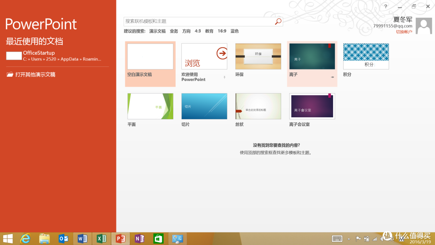Select suggested search 方向
The image size is (435, 245).
click(186, 31)
